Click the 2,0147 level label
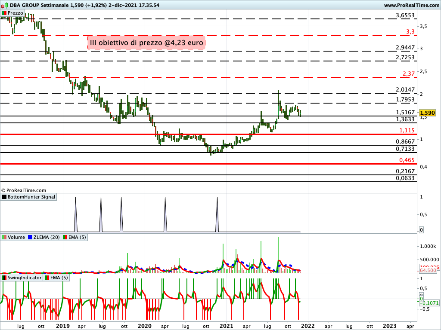This screenshot has width=441, height=330. coord(405,89)
